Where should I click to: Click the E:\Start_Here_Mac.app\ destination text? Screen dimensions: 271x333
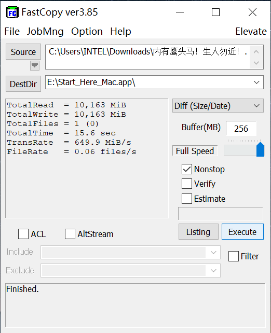click(91, 82)
